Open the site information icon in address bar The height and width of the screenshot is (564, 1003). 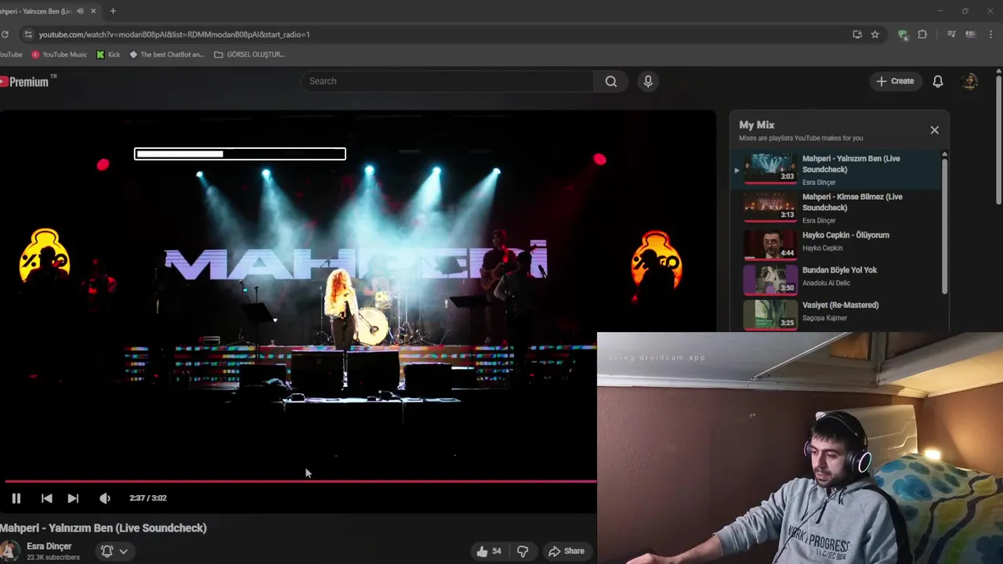coord(28,34)
